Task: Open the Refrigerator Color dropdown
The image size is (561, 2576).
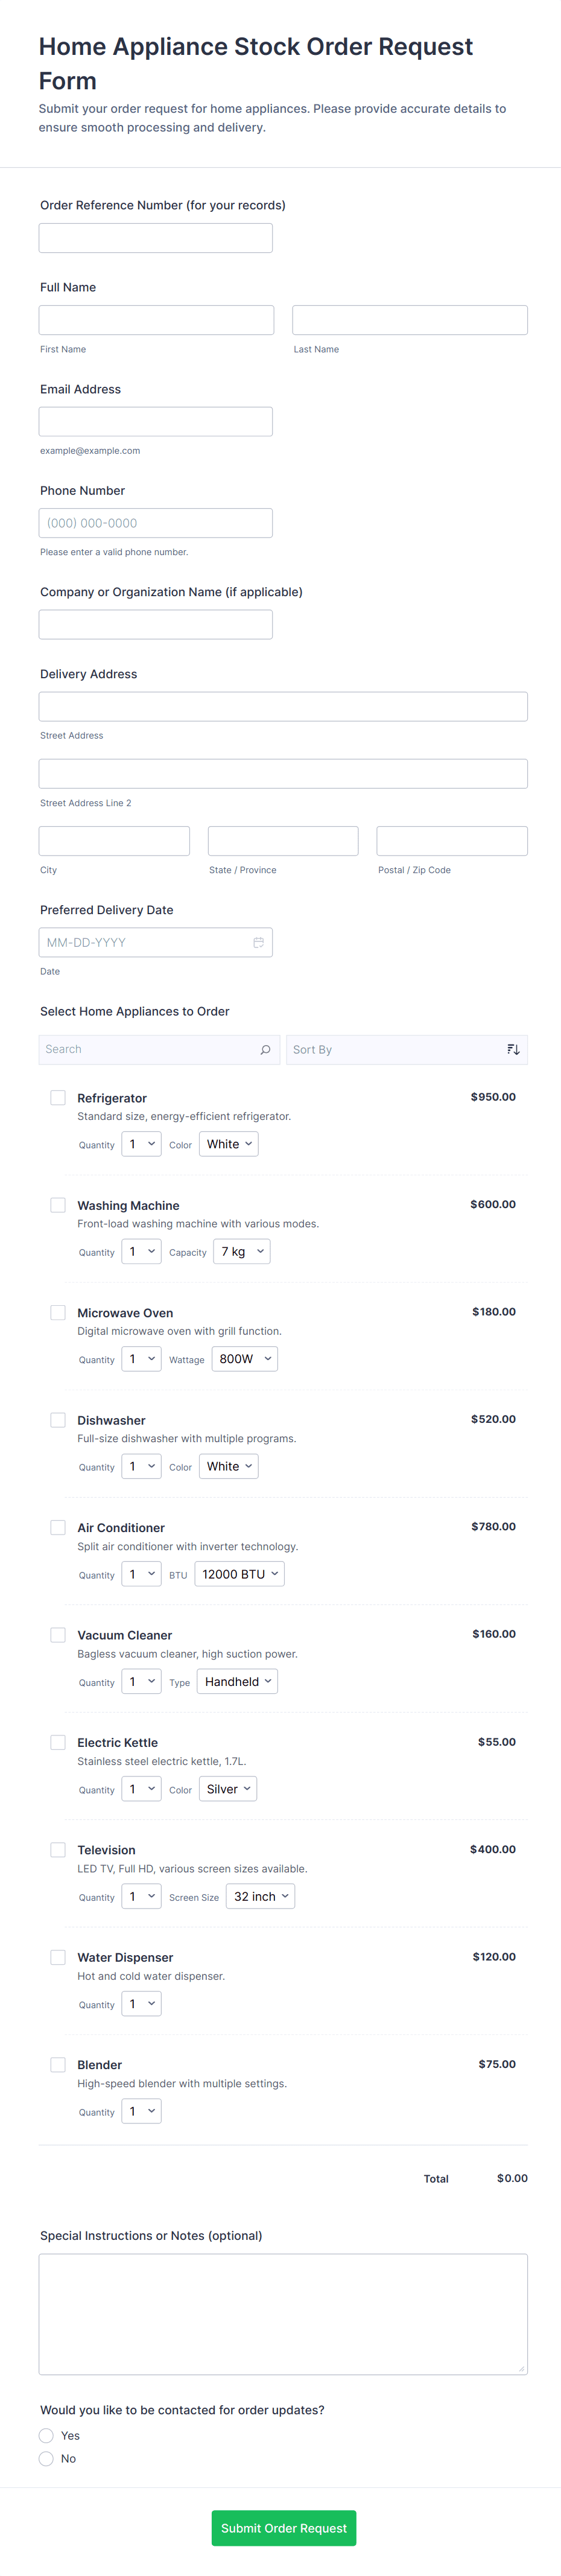Action: [x=229, y=1144]
